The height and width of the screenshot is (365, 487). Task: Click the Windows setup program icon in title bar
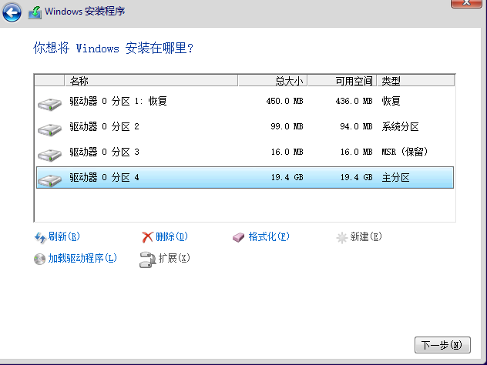coord(35,13)
